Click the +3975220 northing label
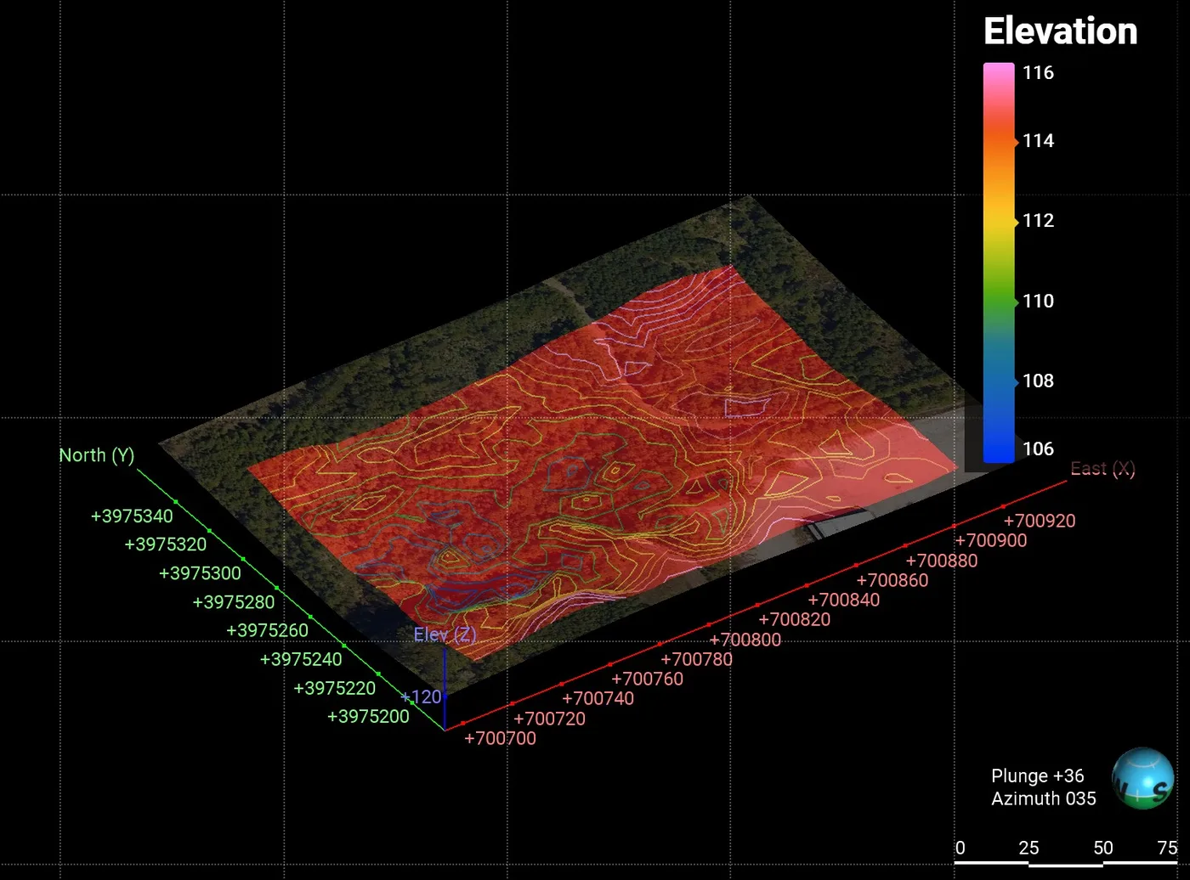The image size is (1190, 880). 334,689
